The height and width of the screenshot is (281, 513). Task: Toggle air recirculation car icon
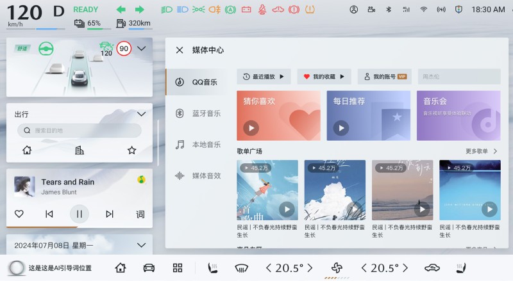point(432,268)
